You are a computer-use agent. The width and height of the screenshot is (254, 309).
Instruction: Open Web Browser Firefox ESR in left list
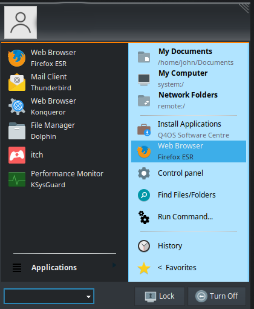pyautogui.click(x=65, y=58)
